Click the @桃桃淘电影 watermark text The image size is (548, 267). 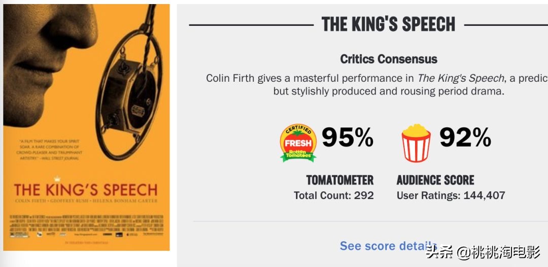[x=499, y=252]
